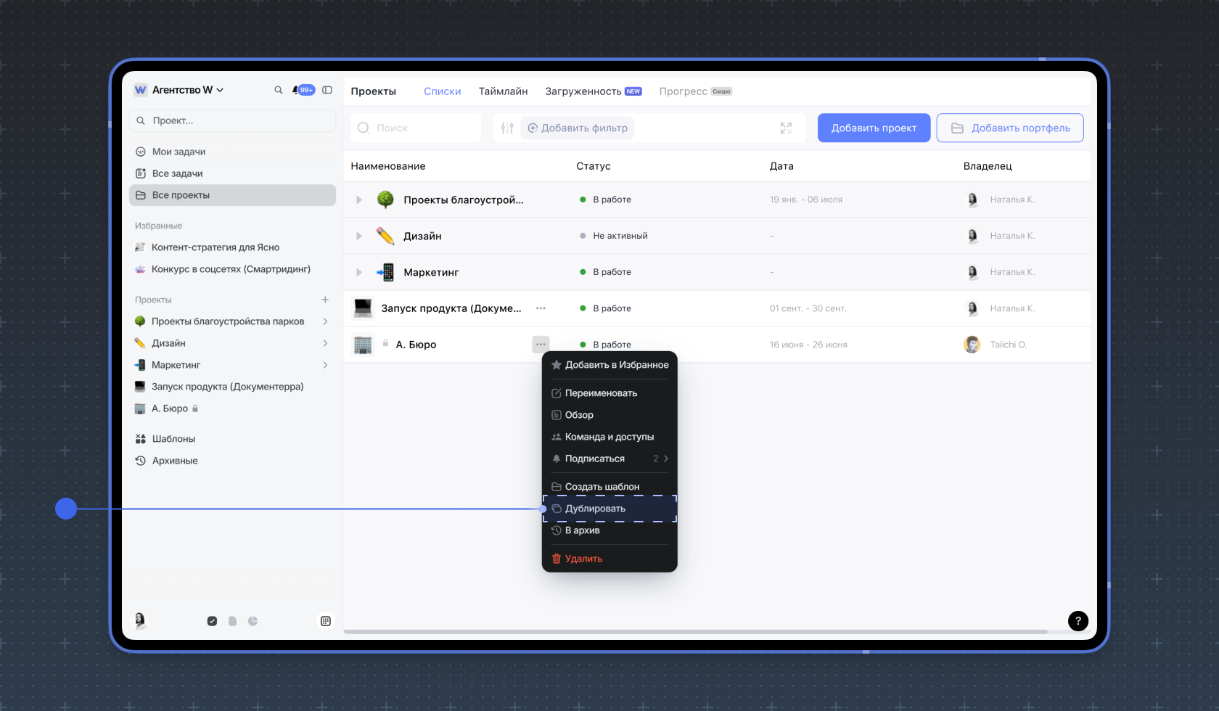Click the fullscreen expand icon in toolbar

(786, 128)
